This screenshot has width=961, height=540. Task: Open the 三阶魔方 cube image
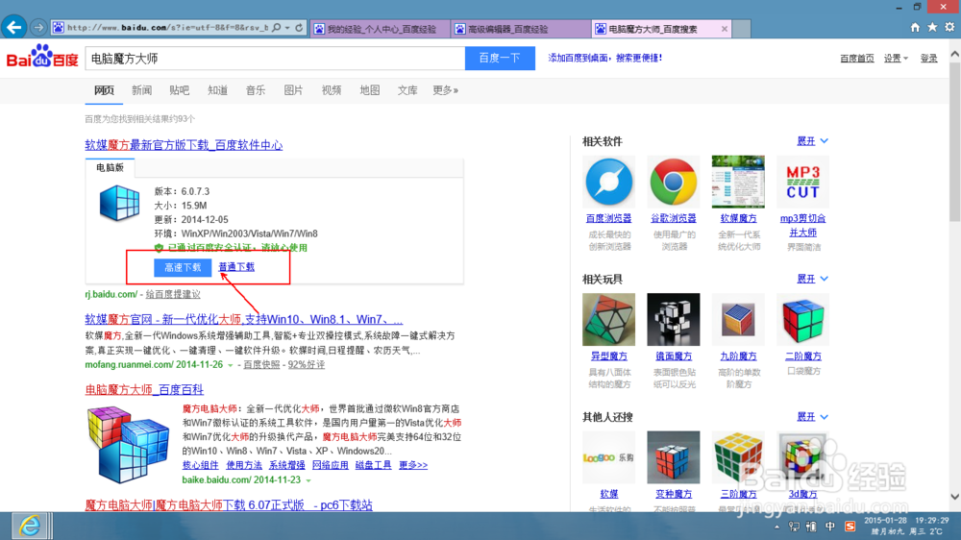pyautogui.click(x=738, y=457)
